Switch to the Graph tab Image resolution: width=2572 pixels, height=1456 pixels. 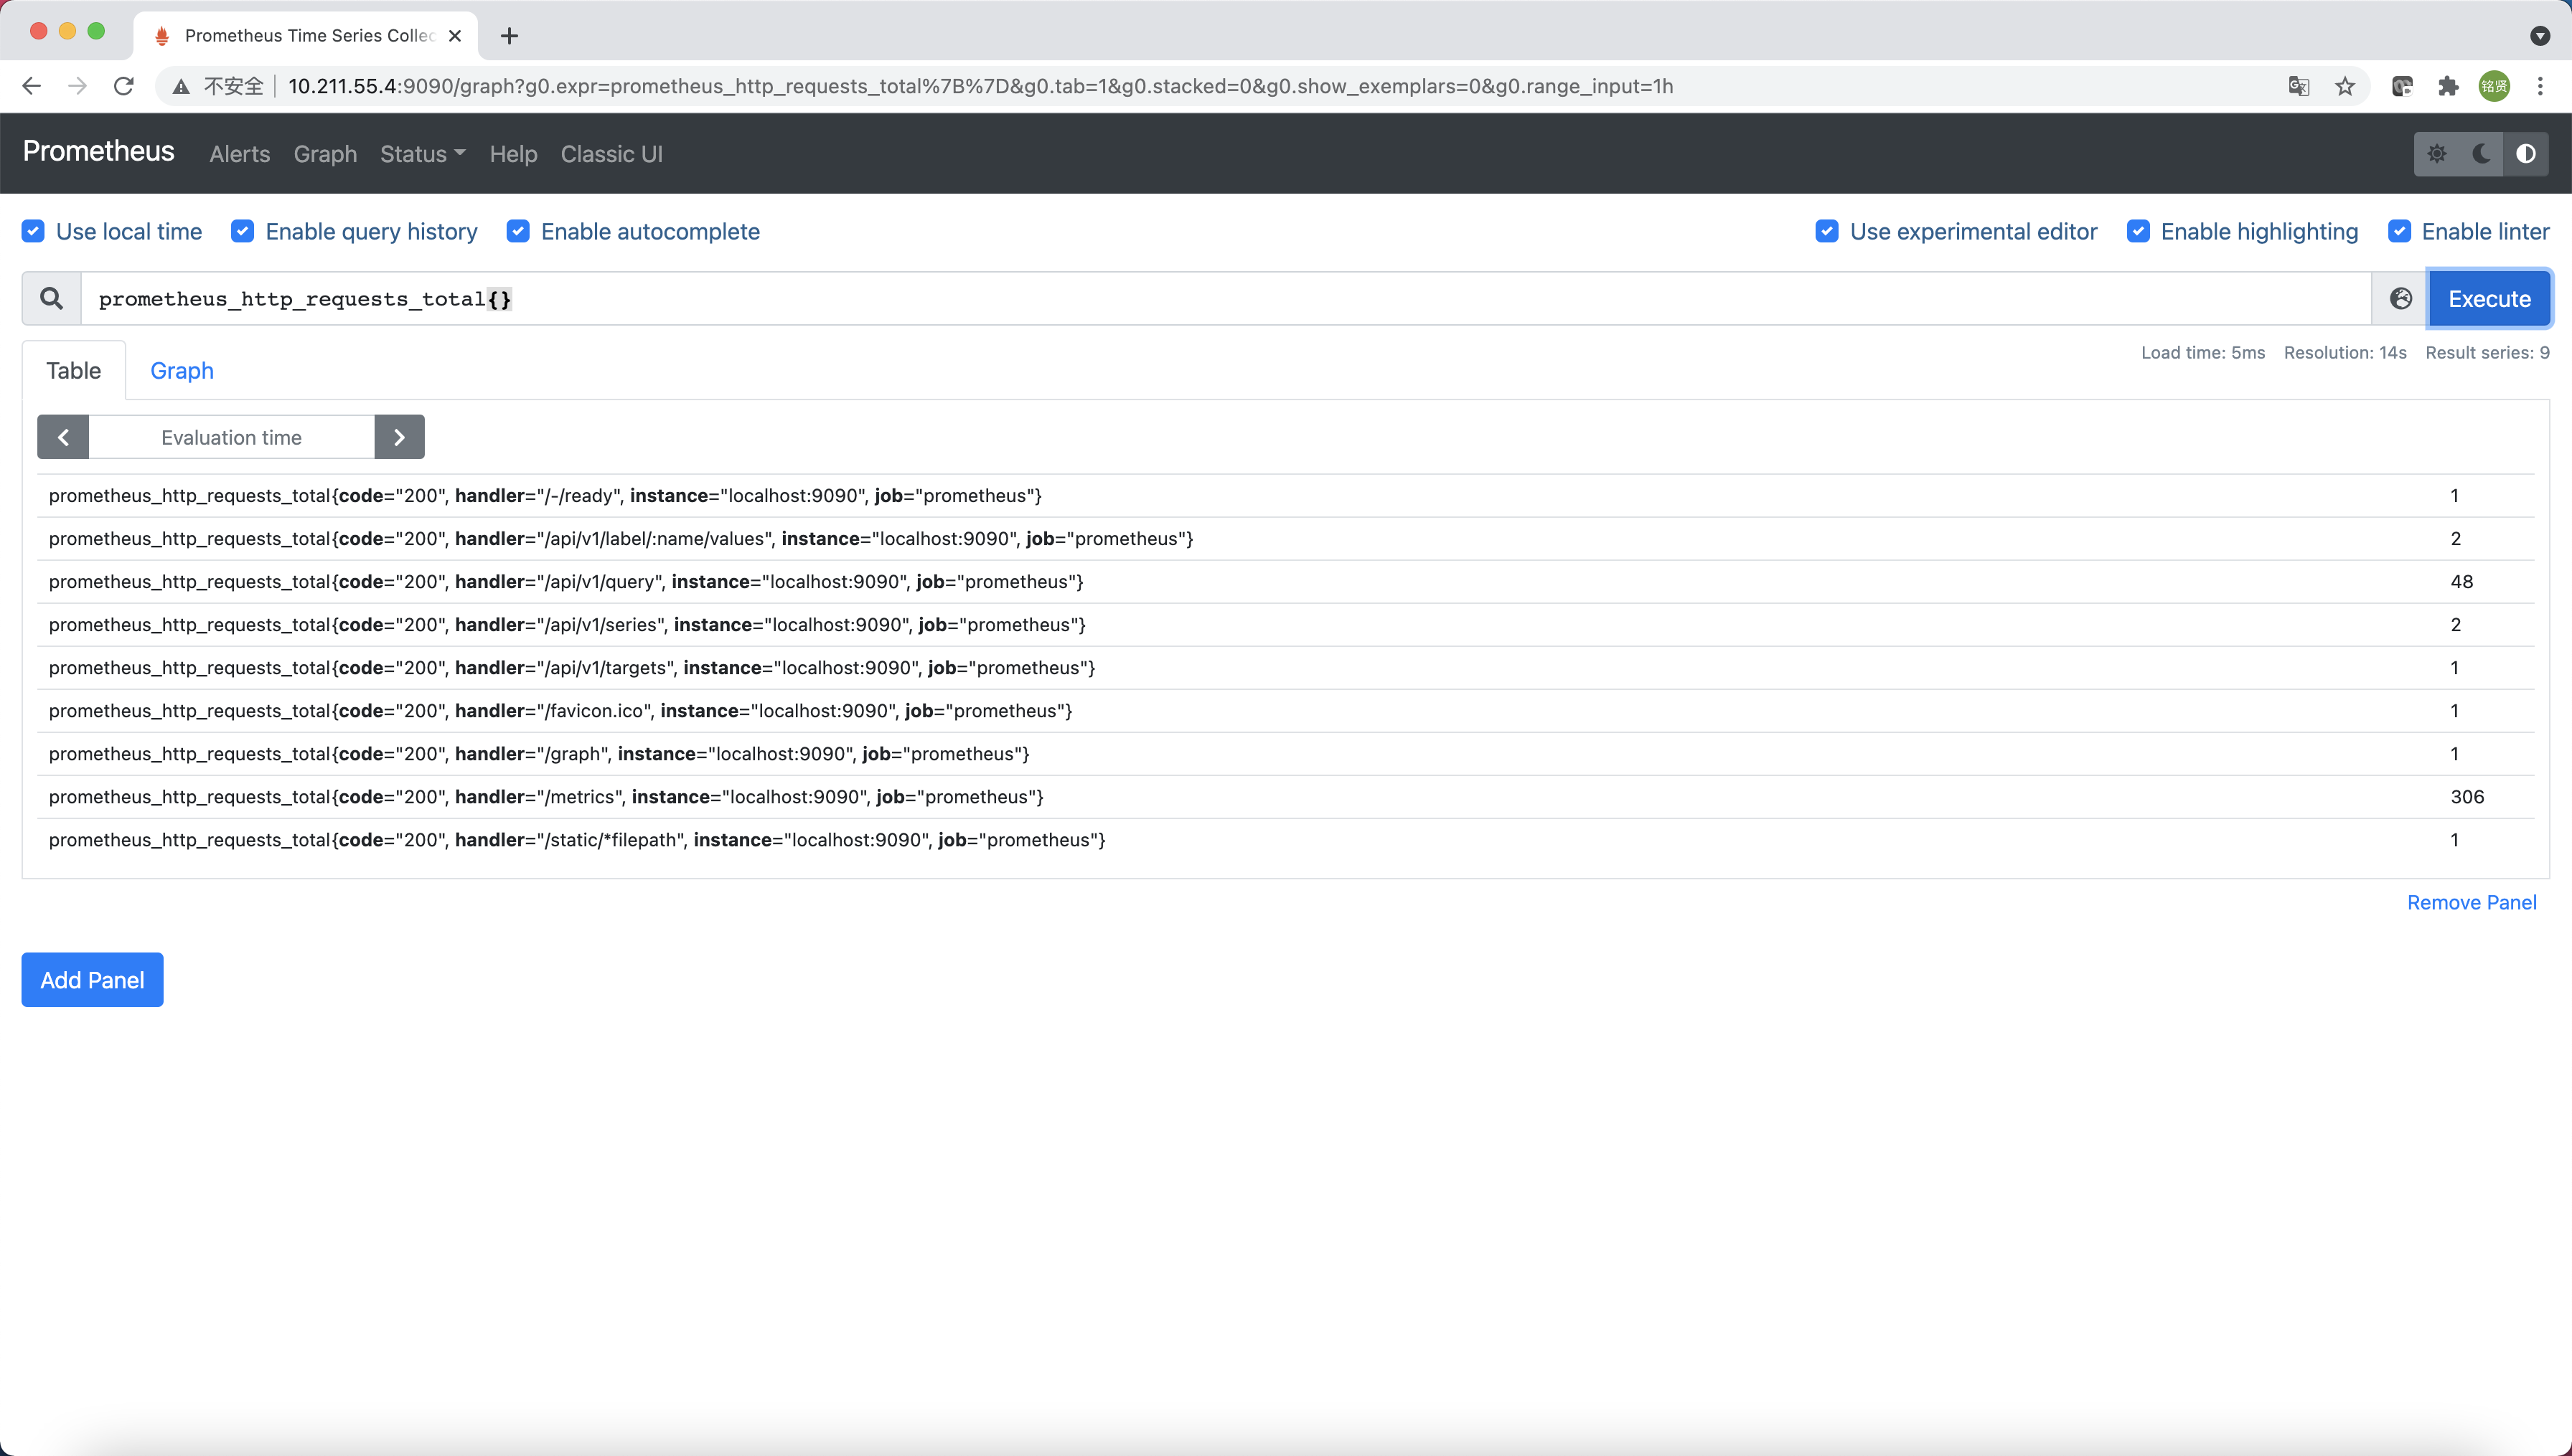[x=181, y=370]
